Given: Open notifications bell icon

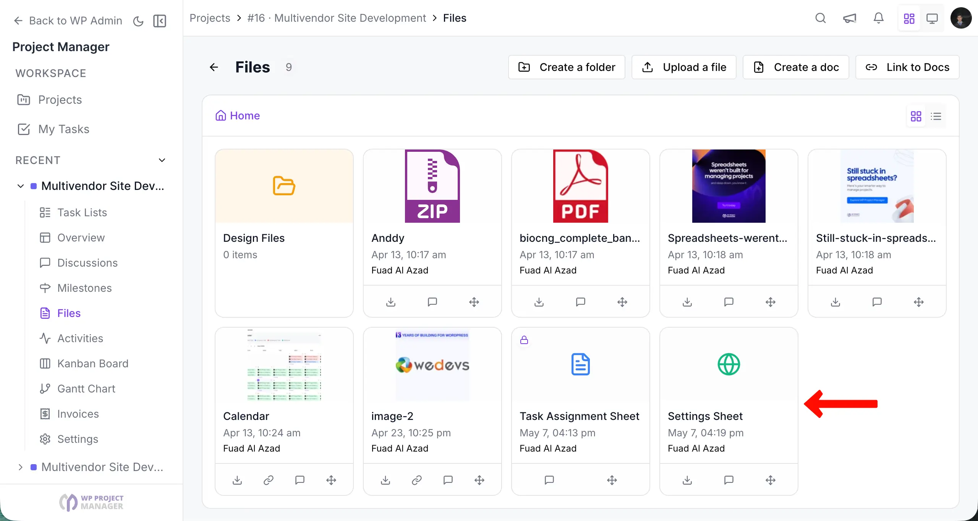Looking at the screenshot, I should tap(879, 18).
